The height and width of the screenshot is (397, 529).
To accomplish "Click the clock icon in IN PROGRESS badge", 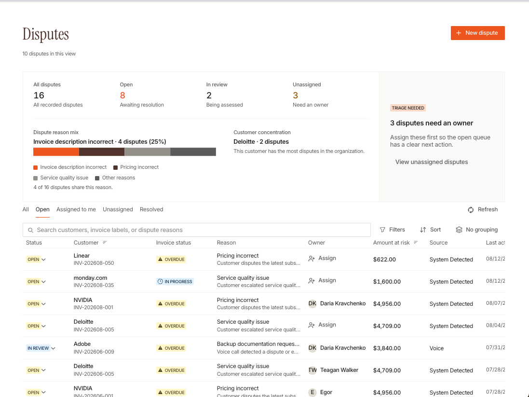I will coord(160,282).
